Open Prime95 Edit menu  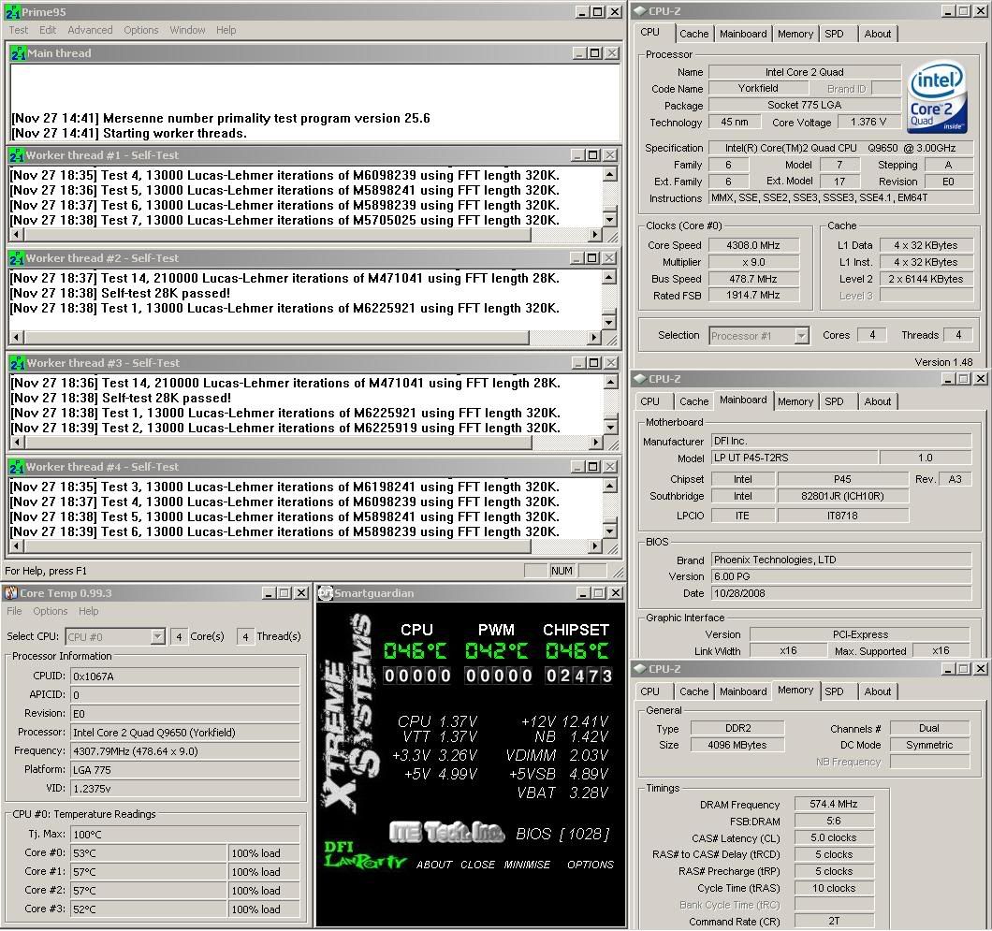coord(48,30)
